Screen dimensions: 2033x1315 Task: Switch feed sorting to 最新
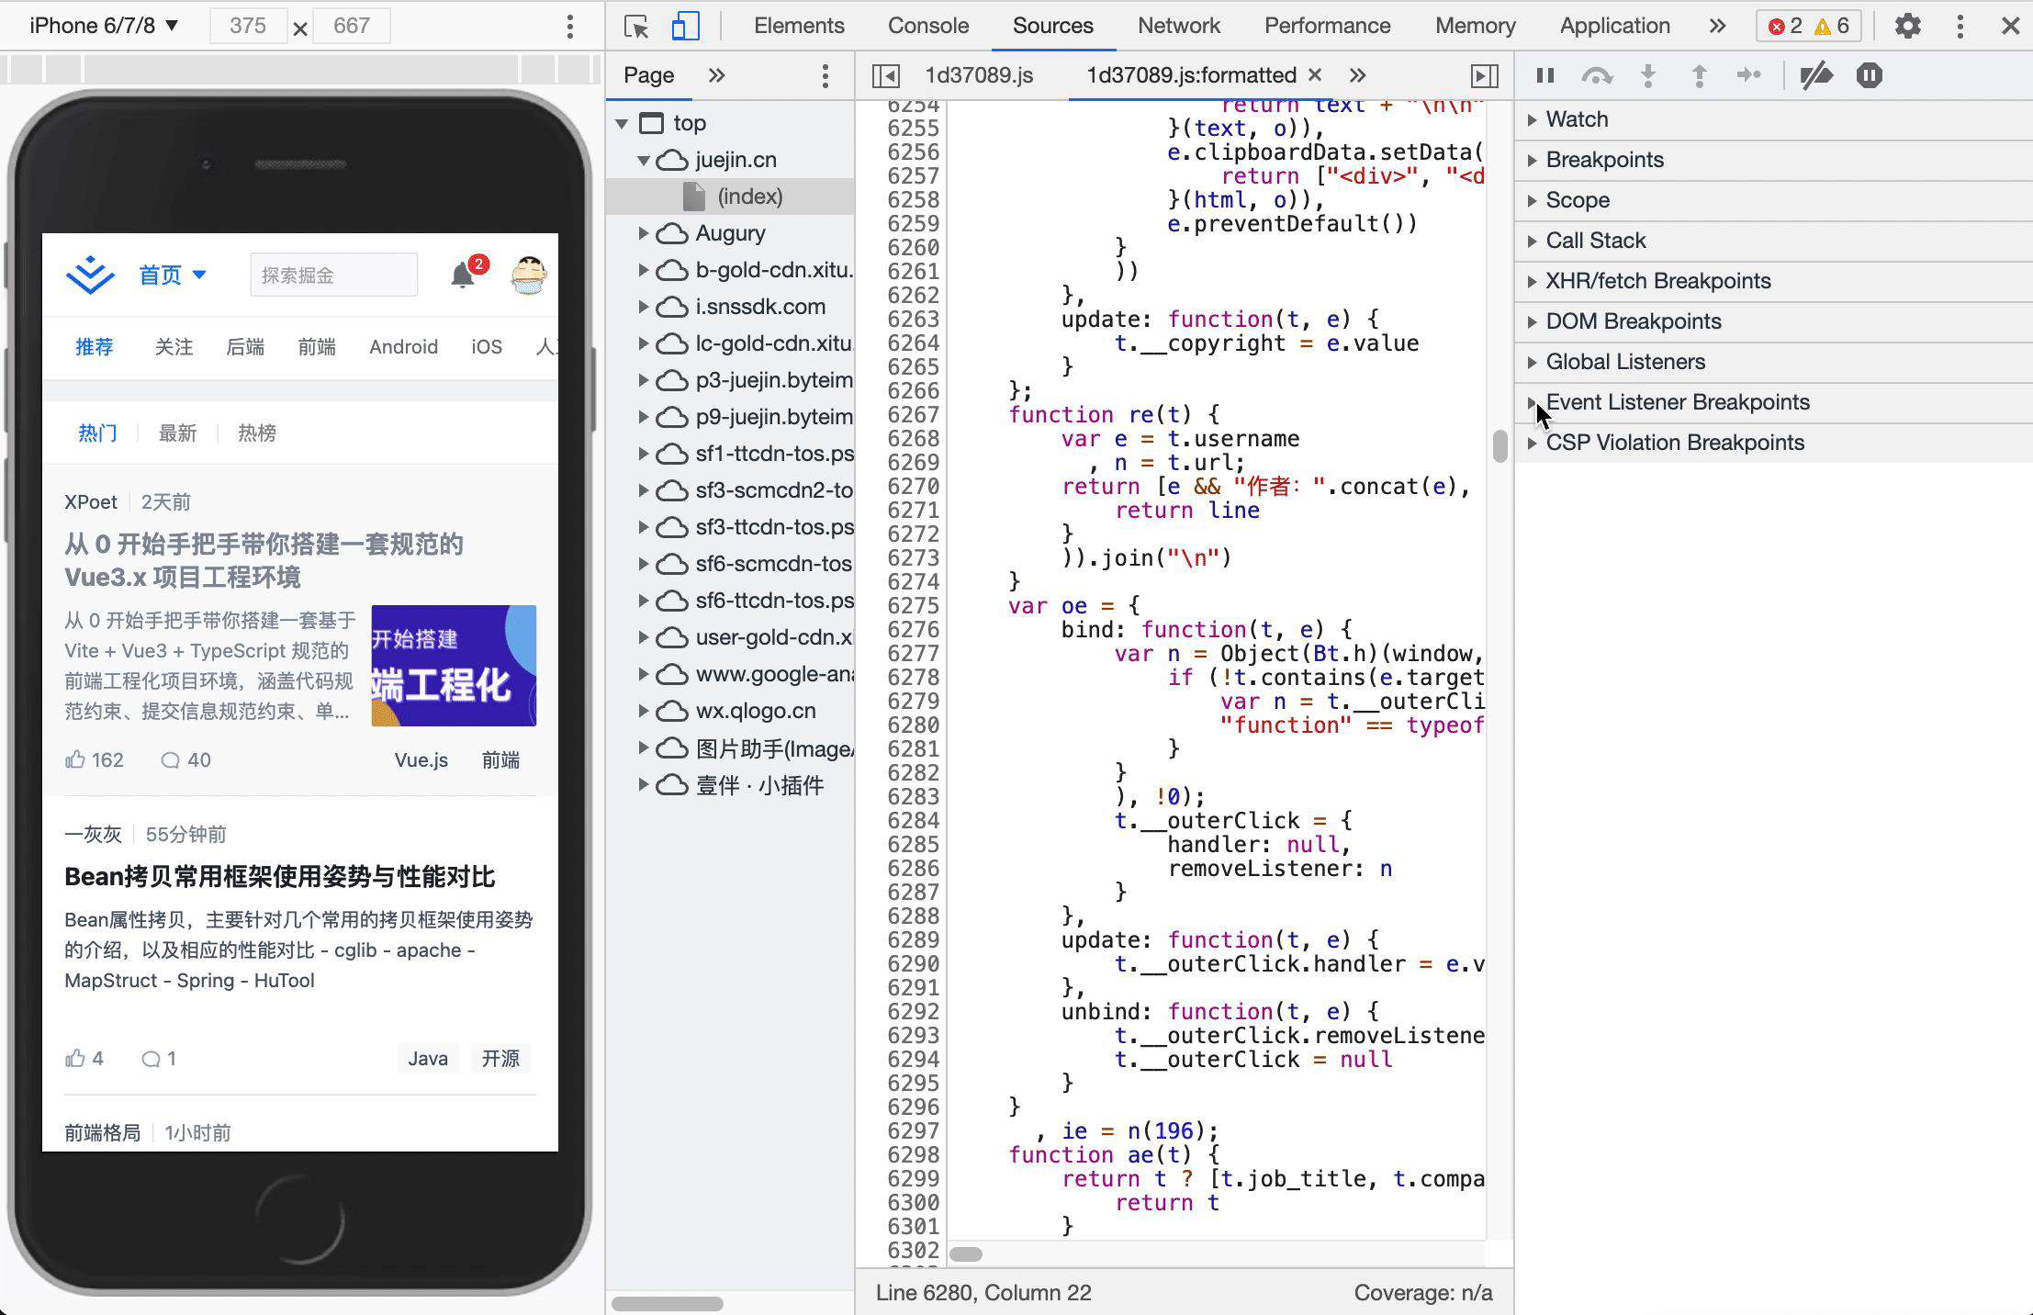(177, 433)
